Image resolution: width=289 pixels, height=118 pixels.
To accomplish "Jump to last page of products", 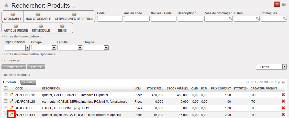I will point(283,82).
